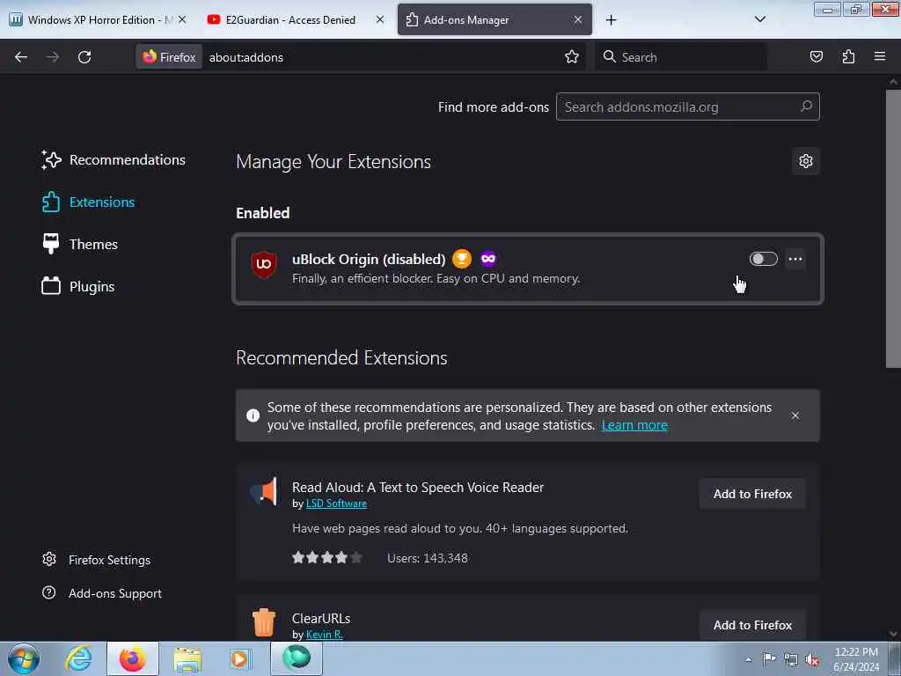The height and width of the screenshot is (676, 901).
Task: Click the browser Search box
Action: 681,57
